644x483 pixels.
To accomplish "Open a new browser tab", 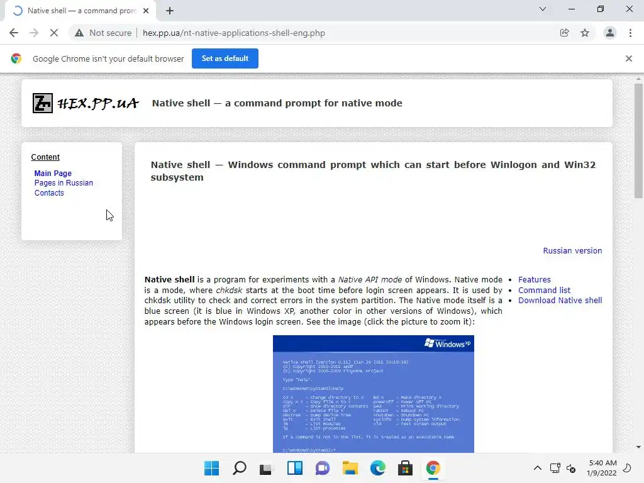I will tap(170, 11).
